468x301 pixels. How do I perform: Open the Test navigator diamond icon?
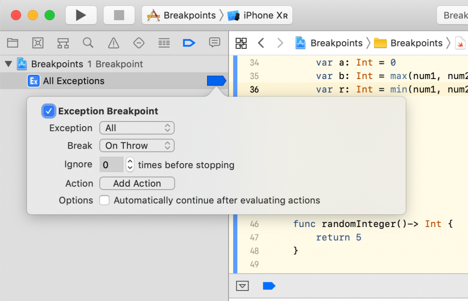[x=138, y=42]
